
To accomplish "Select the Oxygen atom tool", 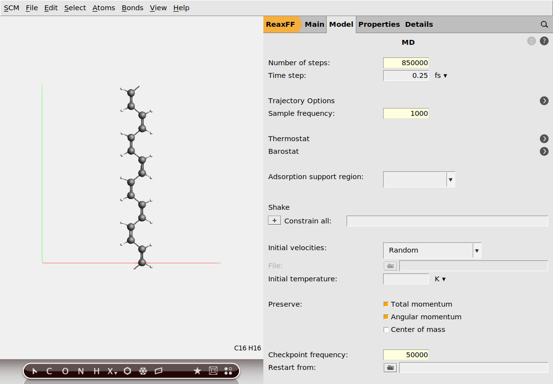I will tap(65, 371).
